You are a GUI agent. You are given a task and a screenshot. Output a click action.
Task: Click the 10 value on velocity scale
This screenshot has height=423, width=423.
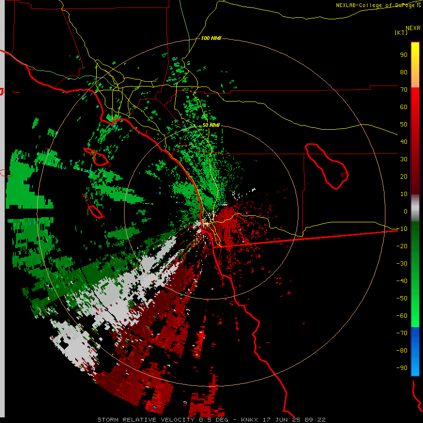[x=404, y=194]
